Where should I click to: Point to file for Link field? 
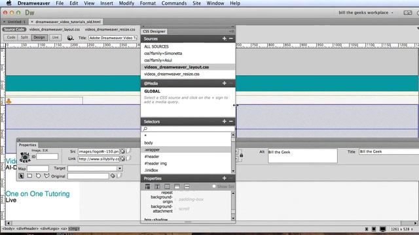(x=122, y=159)
